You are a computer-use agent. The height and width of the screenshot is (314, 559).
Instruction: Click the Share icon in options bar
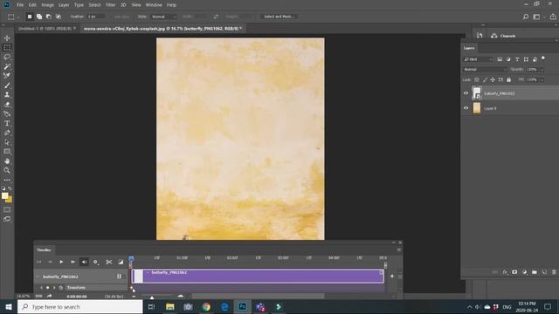pos(553,17)
